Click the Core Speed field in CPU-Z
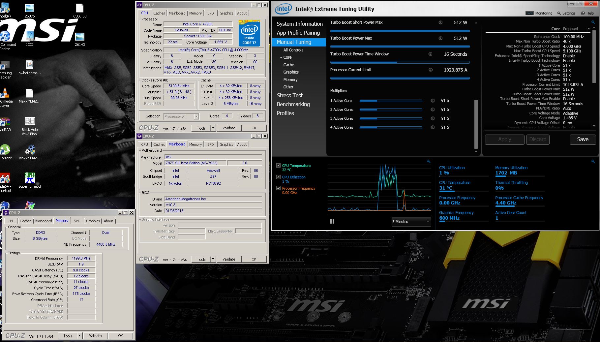 179,86
